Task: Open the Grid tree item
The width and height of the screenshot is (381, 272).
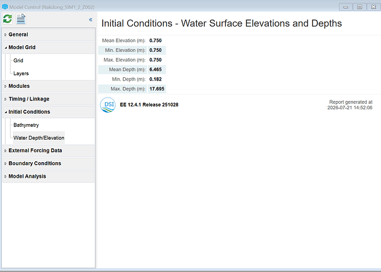Action: [x=18, y=61]
